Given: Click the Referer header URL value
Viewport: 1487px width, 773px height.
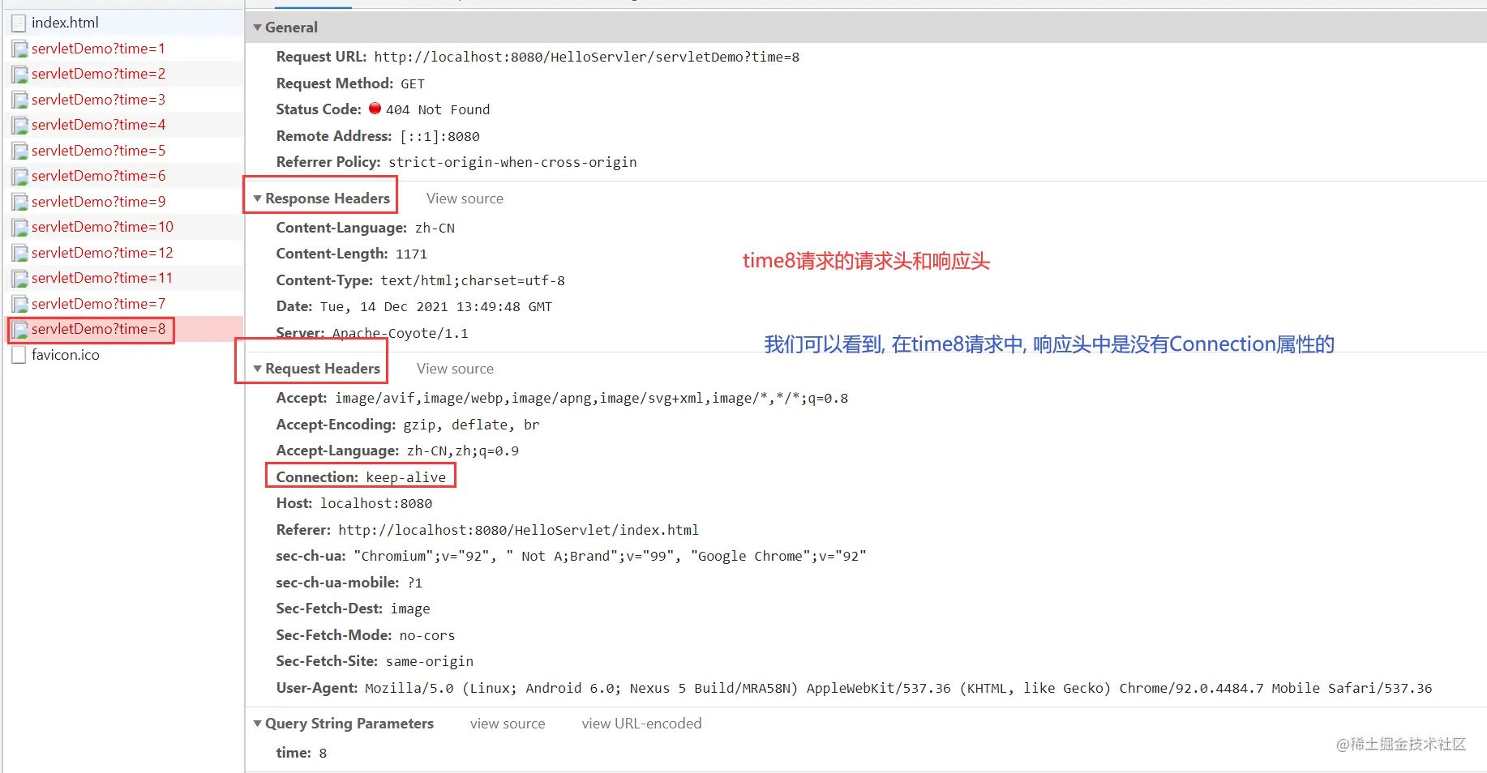Looking at the screenshot, I should click(x=518, y=531).
